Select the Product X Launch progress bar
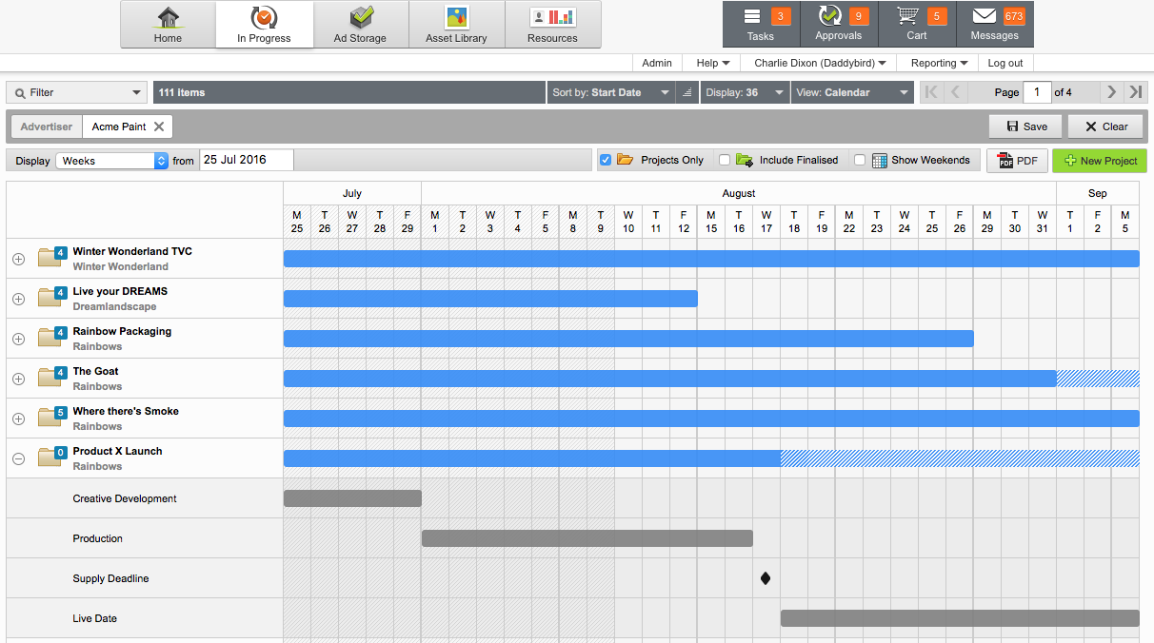This screenshot has width=1154, height=643. click(x=530, y=458)
